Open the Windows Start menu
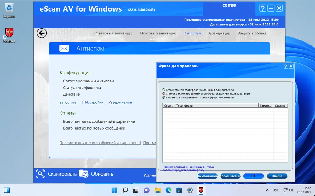The height and width of the screenshot is (196, 315). point(114,190)
